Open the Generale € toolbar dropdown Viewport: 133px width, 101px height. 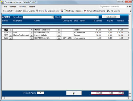(x=8, y=11)
